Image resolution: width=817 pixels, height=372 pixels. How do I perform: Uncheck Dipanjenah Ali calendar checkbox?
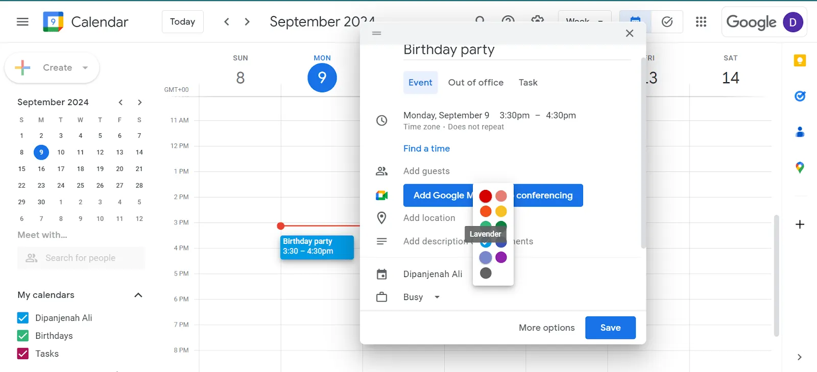(x=23, y=318)
